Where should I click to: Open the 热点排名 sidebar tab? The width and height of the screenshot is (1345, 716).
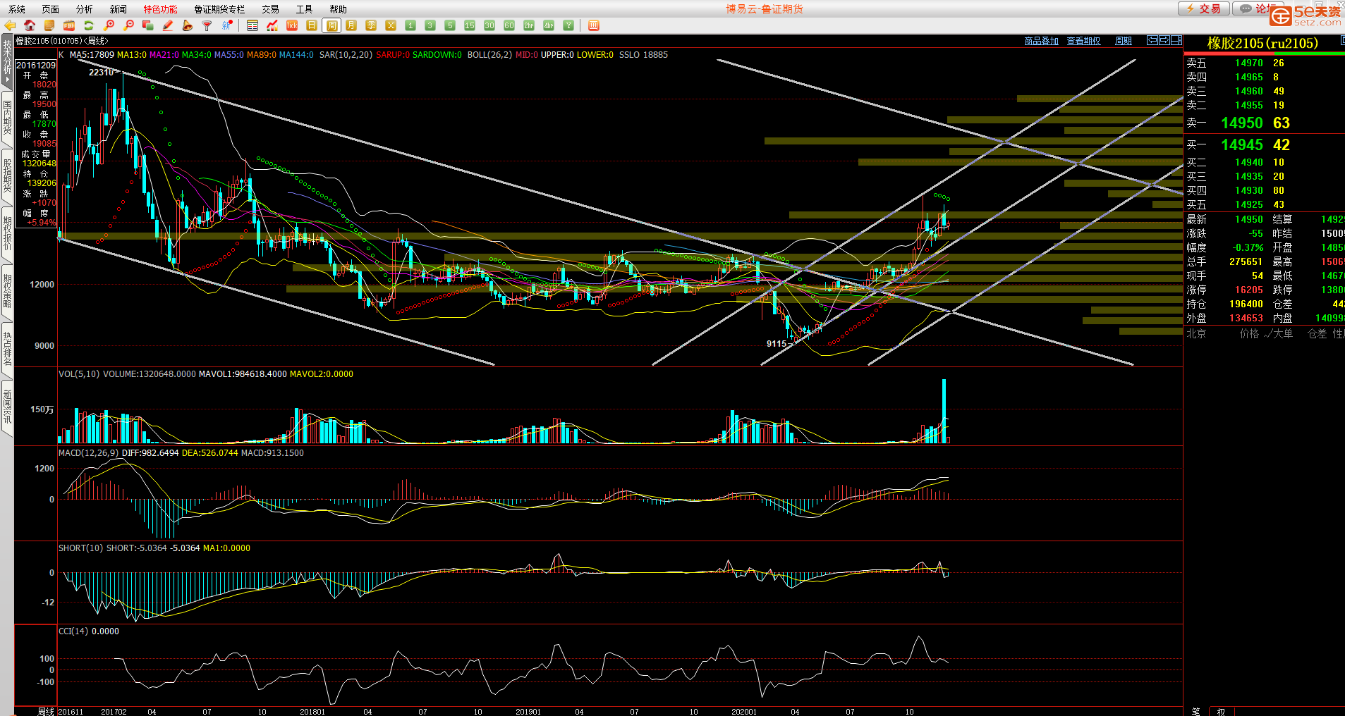point(7,349)
